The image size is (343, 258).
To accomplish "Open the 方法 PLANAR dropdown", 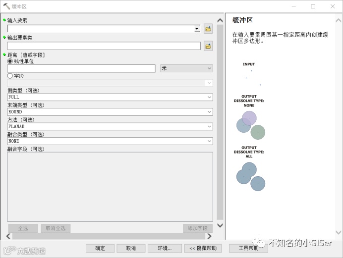I will (110, 126).
